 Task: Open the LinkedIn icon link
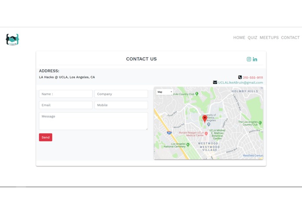pos(255,59)
